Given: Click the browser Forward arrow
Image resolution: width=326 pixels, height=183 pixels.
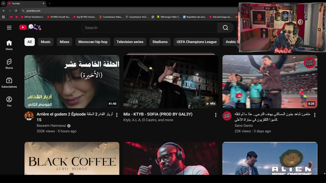Looking at the screenshot, I should pyautogui.click(x=10, y=11).
